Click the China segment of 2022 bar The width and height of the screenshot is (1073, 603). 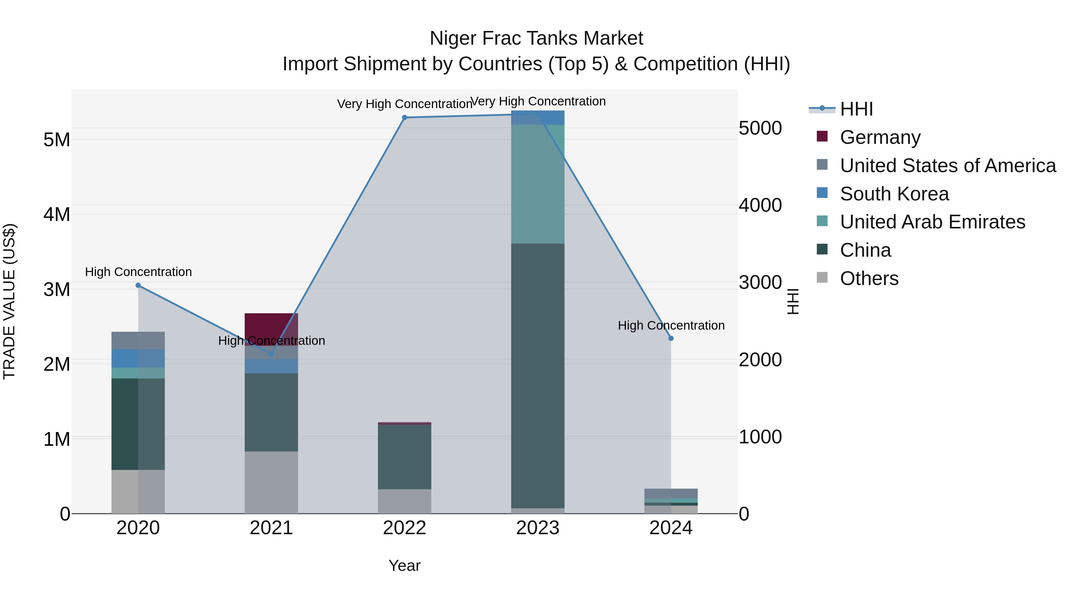[x=404, y=457]
